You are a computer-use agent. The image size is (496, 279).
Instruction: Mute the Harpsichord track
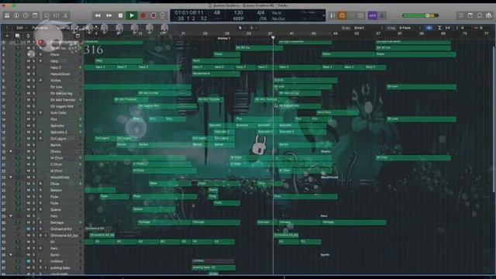pyautogui.click(x=29, y=74)
